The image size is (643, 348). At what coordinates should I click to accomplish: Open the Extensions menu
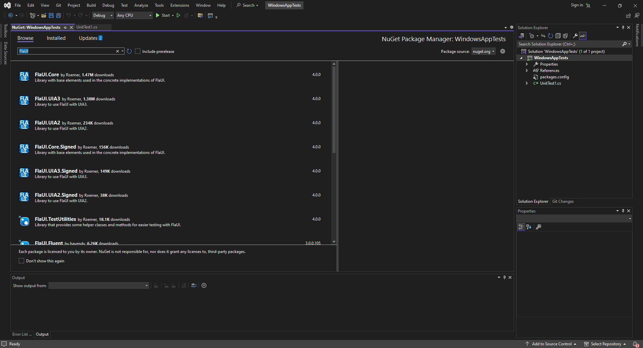coord(180,5)
